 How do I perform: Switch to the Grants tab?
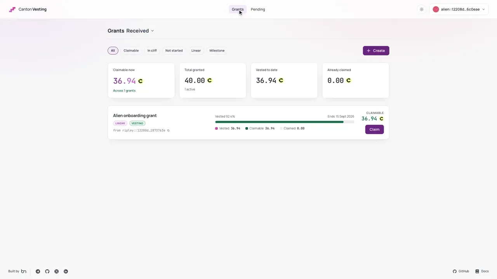tap(238, 9)
